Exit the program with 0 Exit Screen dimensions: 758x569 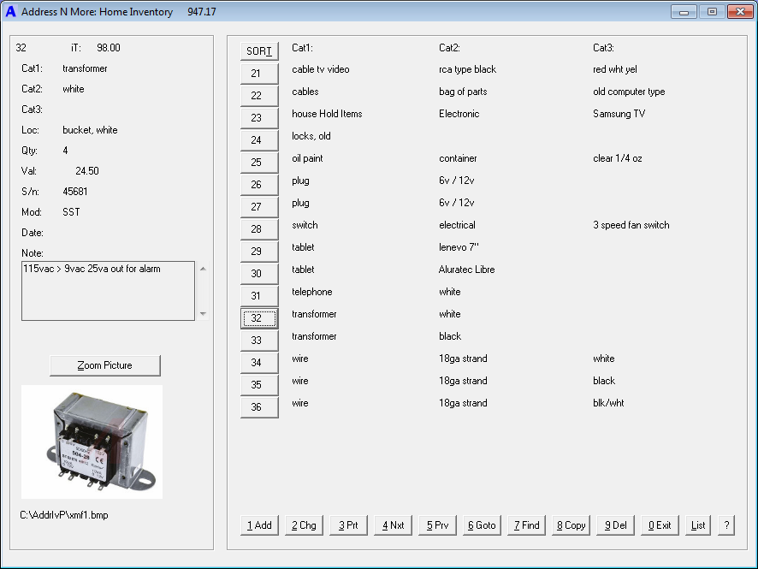pyautogui.click(x=659, y=525)
